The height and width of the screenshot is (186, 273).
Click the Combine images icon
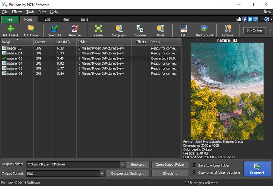[140, 30]
